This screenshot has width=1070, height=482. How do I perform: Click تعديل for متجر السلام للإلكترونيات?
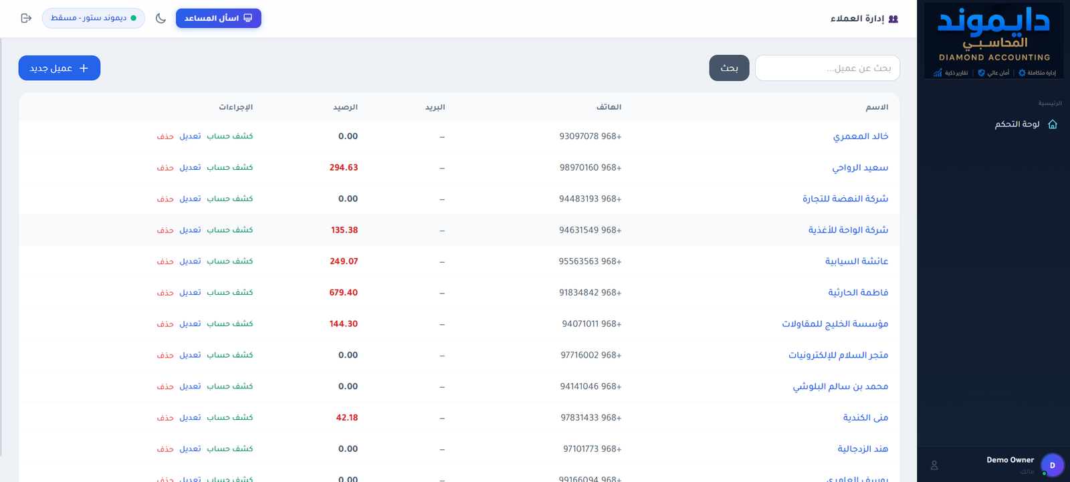(190, 355)
